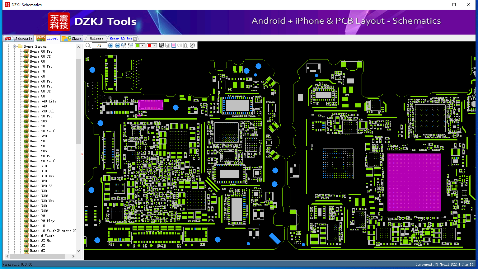Click the red color swatch
478x269 pixels.
pos(149,45)
